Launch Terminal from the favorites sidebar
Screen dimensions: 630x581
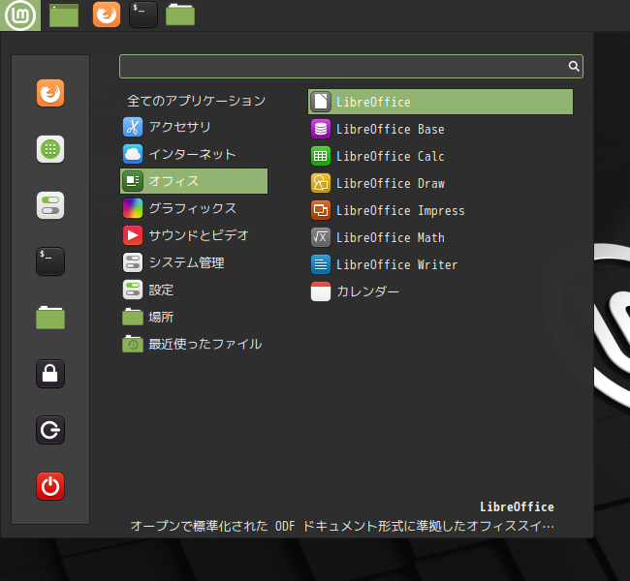click(x=50, y=261)
